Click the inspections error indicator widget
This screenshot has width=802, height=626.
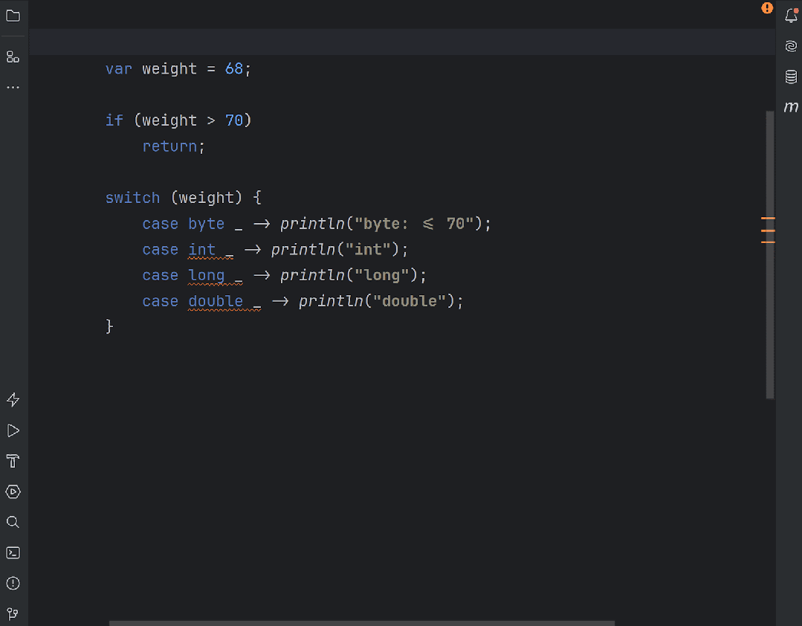(767, 8)
